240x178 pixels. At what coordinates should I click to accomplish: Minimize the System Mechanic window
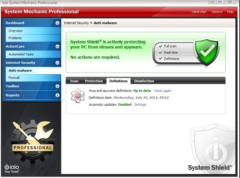(x=212, y=2)
